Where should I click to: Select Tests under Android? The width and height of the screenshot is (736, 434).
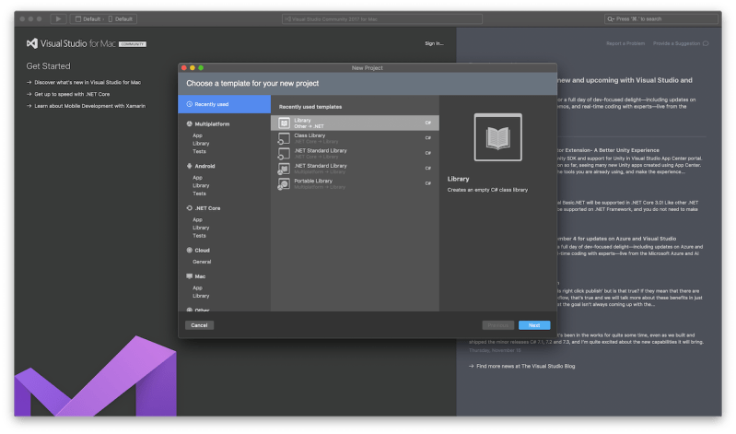pyautogui.click(x=200, y=194)
